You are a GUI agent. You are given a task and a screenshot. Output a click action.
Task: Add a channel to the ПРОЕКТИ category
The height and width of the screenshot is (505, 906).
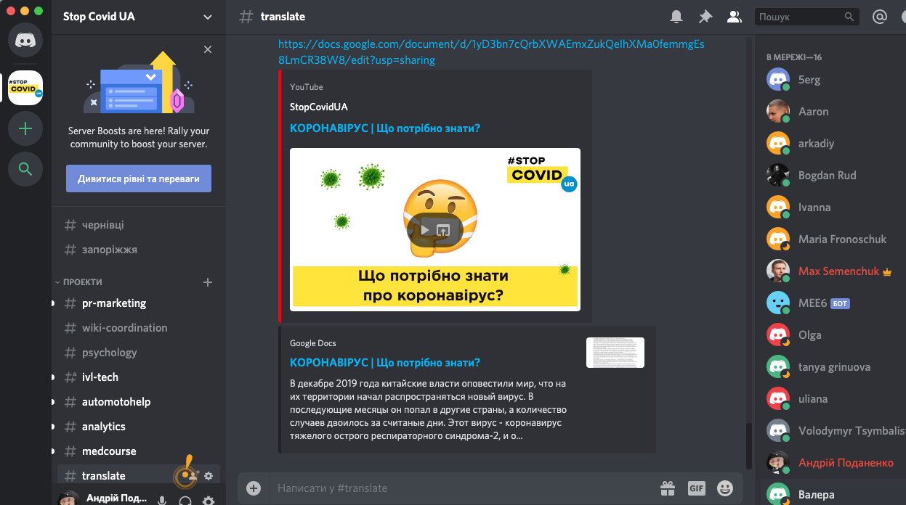click(x=208, y=282)
